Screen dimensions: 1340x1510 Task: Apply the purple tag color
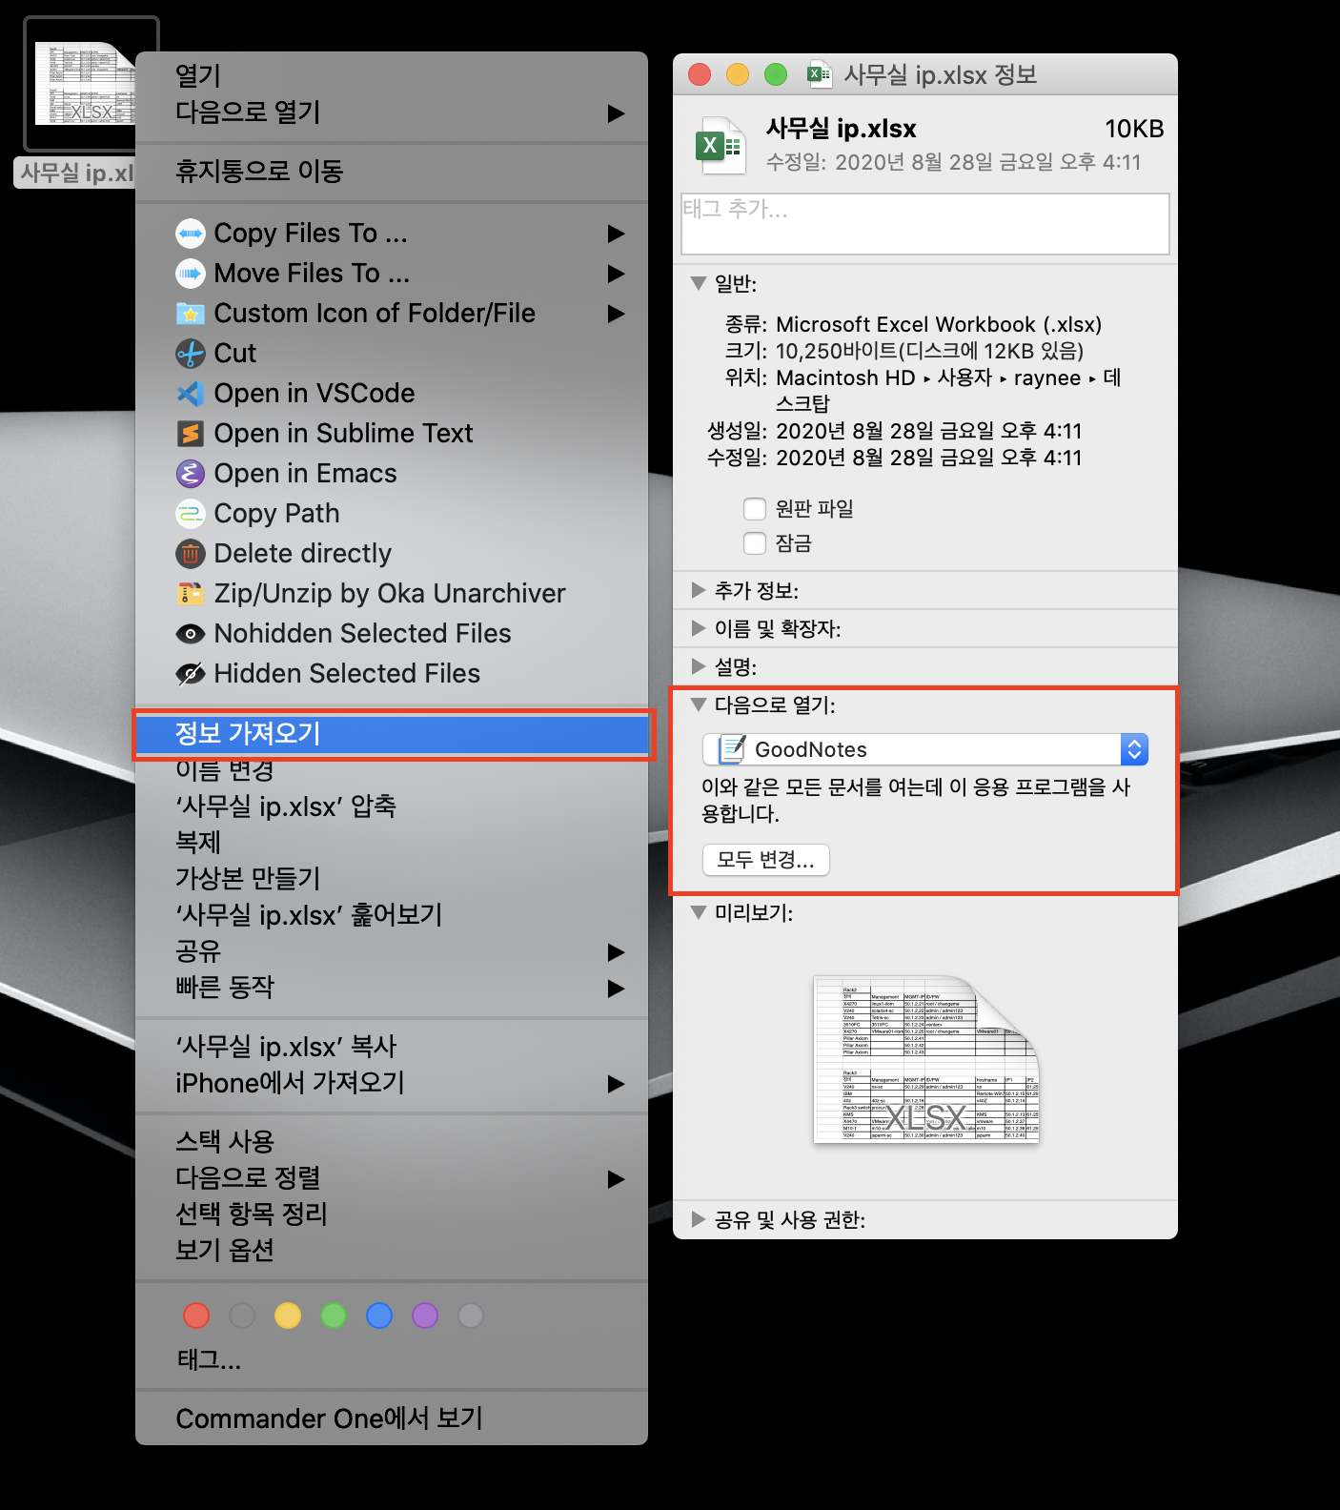[x=425, y=1316]
